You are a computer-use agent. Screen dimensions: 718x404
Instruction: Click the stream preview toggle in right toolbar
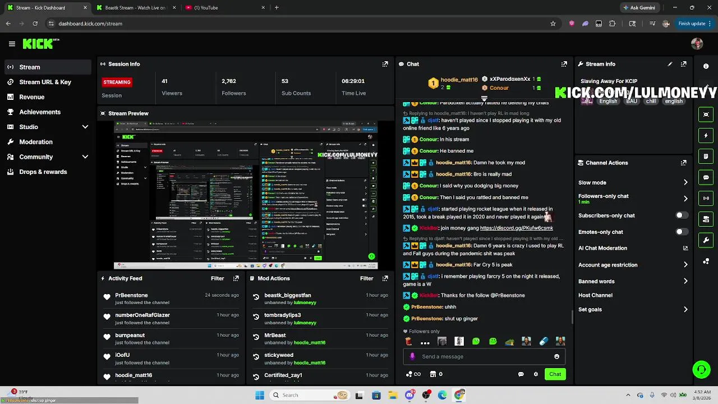[706, 114]
